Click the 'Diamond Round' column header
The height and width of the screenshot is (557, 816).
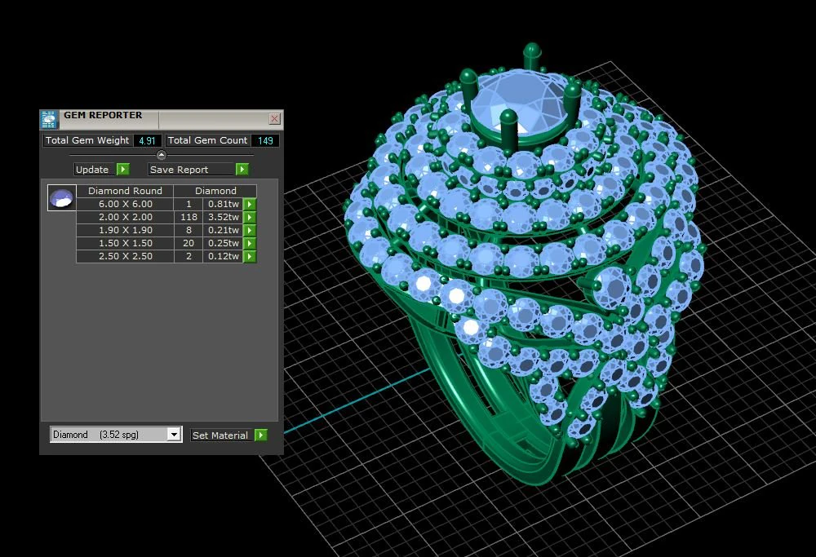click(125, 191)
